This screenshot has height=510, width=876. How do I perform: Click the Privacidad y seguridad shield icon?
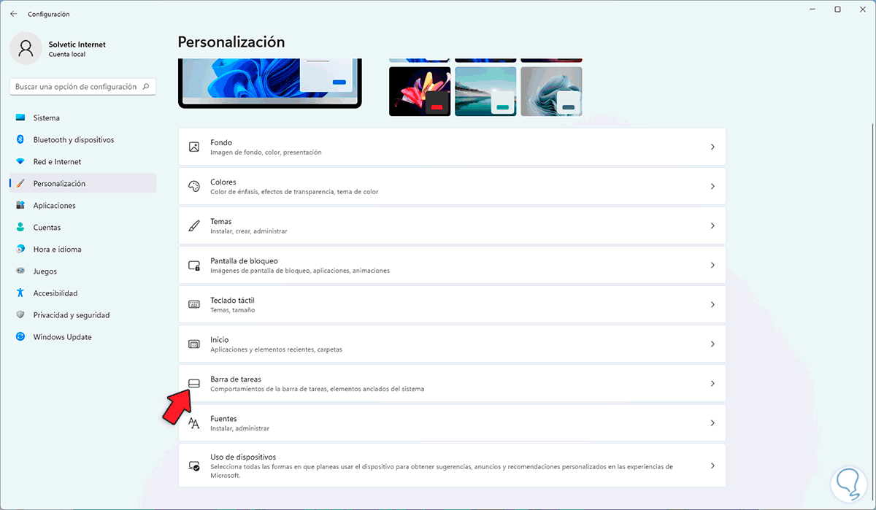(x=20, y=315)
